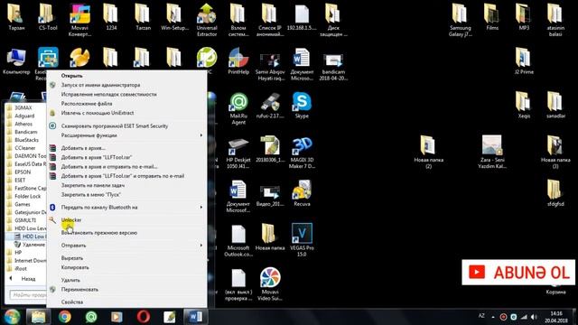Expand the Bandicam folder in Start menu

coord(26,132)
